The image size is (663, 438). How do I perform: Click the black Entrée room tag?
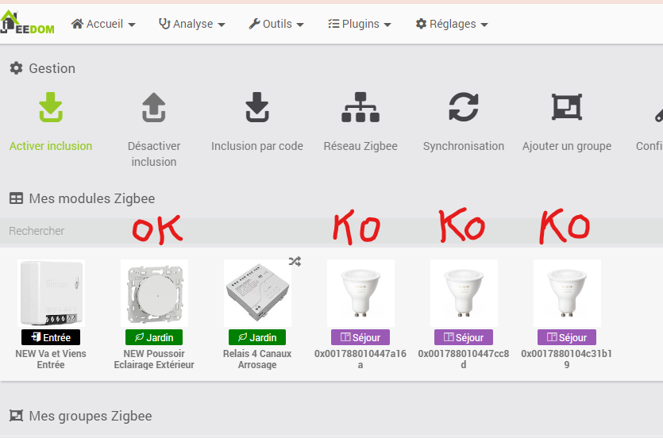tap(51, 337)
